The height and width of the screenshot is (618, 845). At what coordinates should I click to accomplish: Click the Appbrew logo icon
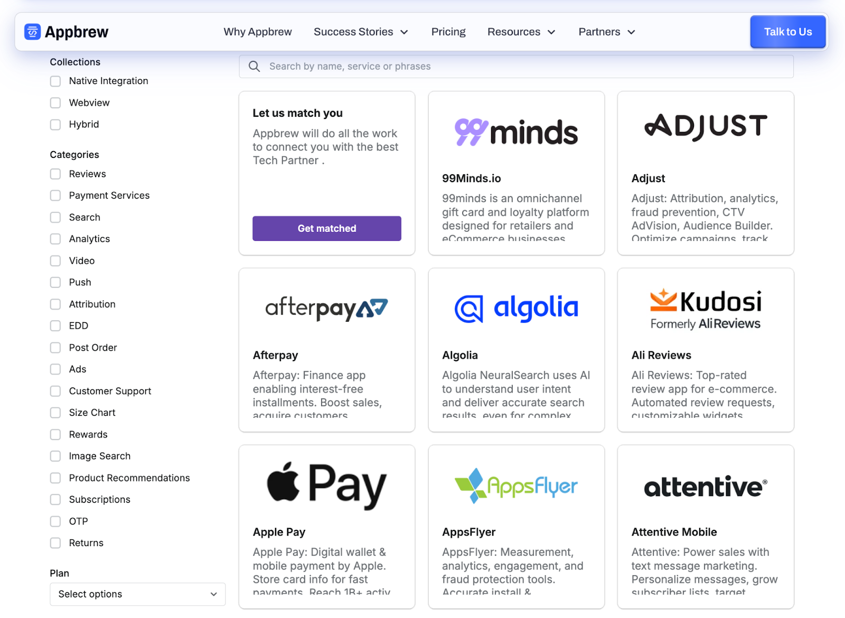pyautogui.click(x=33, y=32)
